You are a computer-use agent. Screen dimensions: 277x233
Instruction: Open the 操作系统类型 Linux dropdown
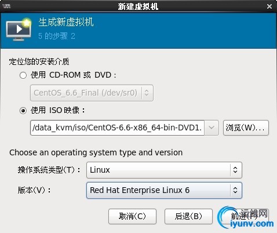tap(164, 170)
